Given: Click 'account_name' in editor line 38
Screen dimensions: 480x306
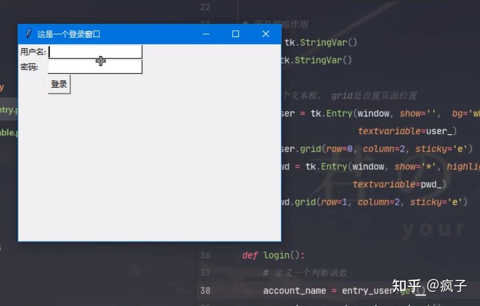Looking at the screenshot, I should [x=295, y=291].
